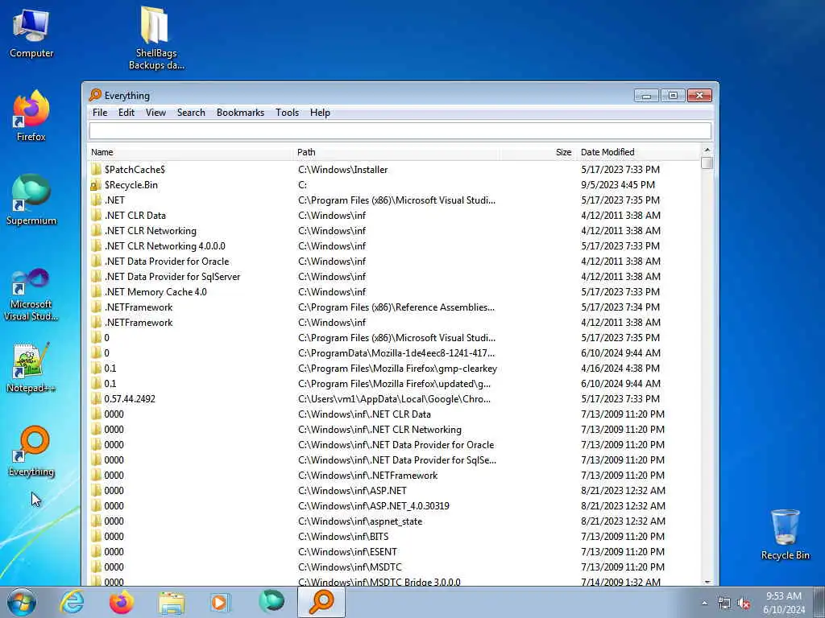Viewport: 825px width, 618px height.
Task: Click the 6/10/2024 9:44 AM date for folder 0
Action: [x=620, y=353]
